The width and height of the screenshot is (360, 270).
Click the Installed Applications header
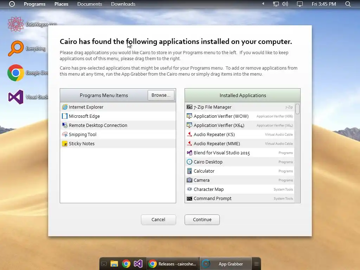pos(243,95)
